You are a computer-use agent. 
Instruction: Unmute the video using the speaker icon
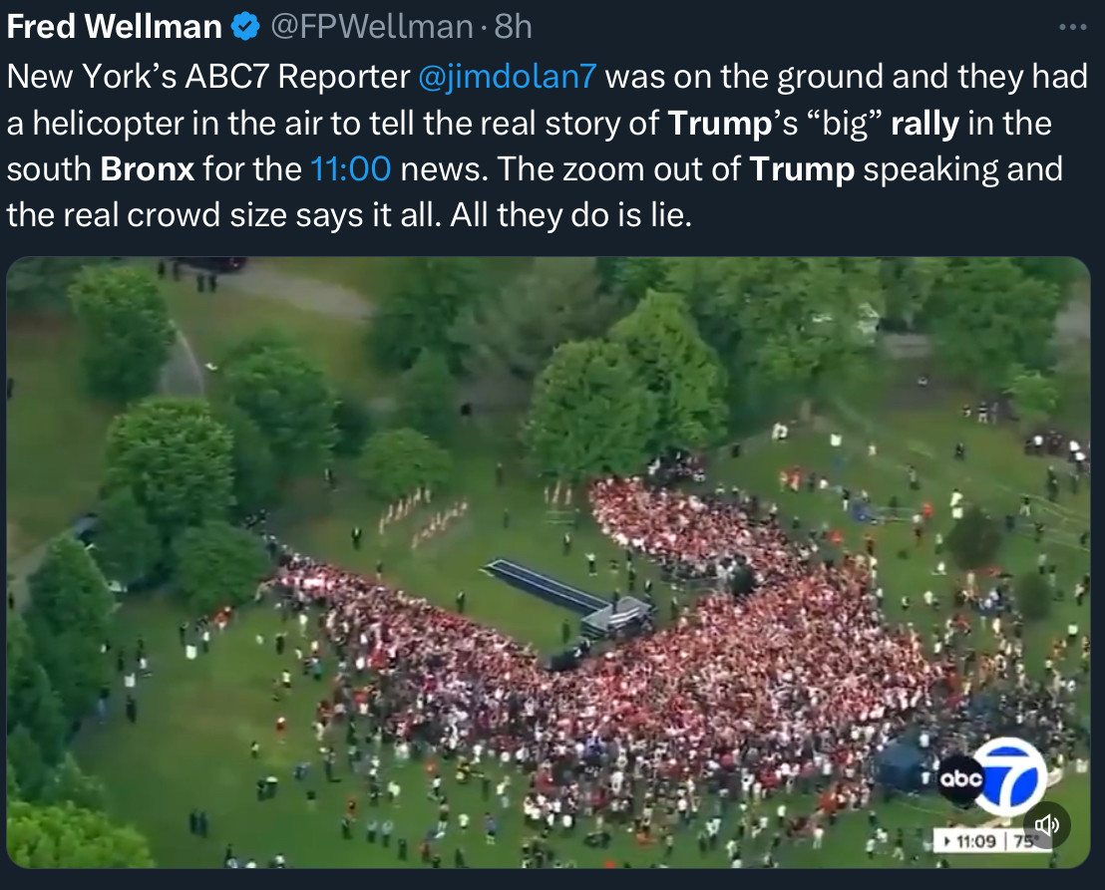tap(1046, 824)
